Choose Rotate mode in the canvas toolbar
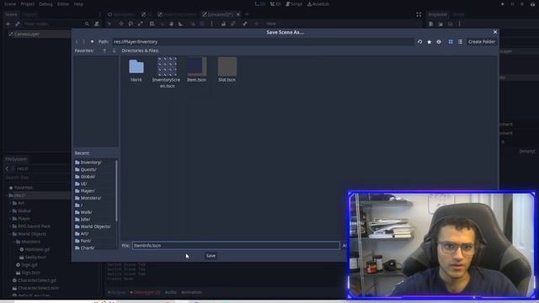The height and width of the screenshot is (303, 539). tap(131, 24)
